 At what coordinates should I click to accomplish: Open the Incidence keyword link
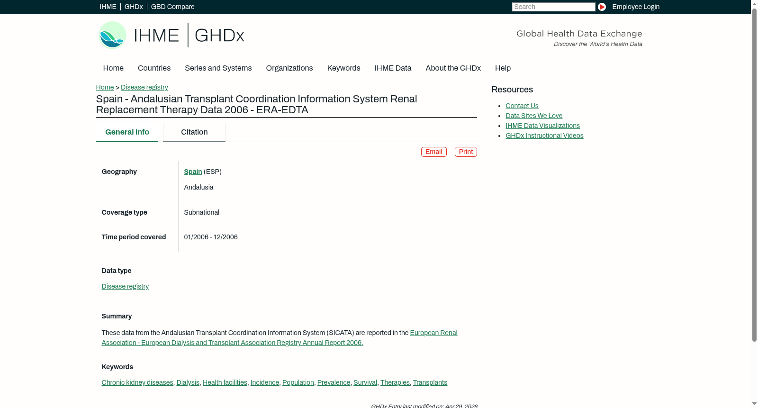264,382
